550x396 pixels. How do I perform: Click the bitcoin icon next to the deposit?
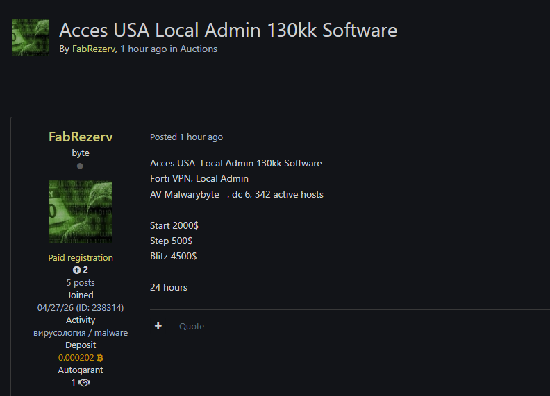100,358
